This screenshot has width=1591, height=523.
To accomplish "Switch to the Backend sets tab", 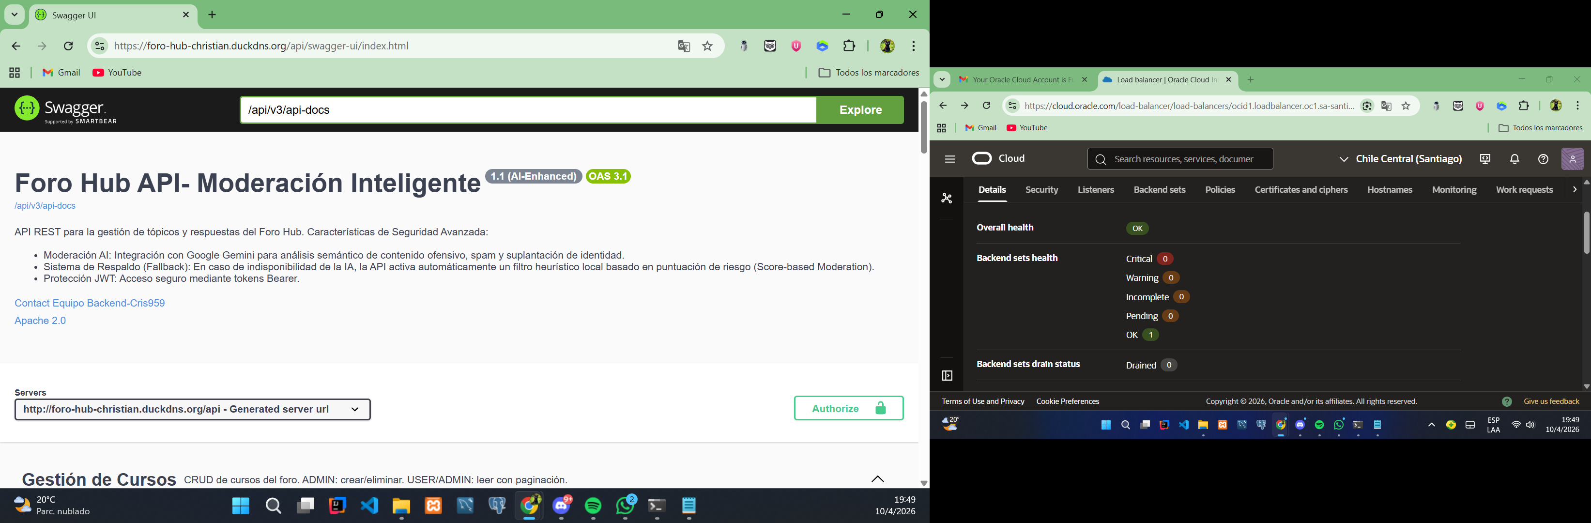I will click(1159, 190).
